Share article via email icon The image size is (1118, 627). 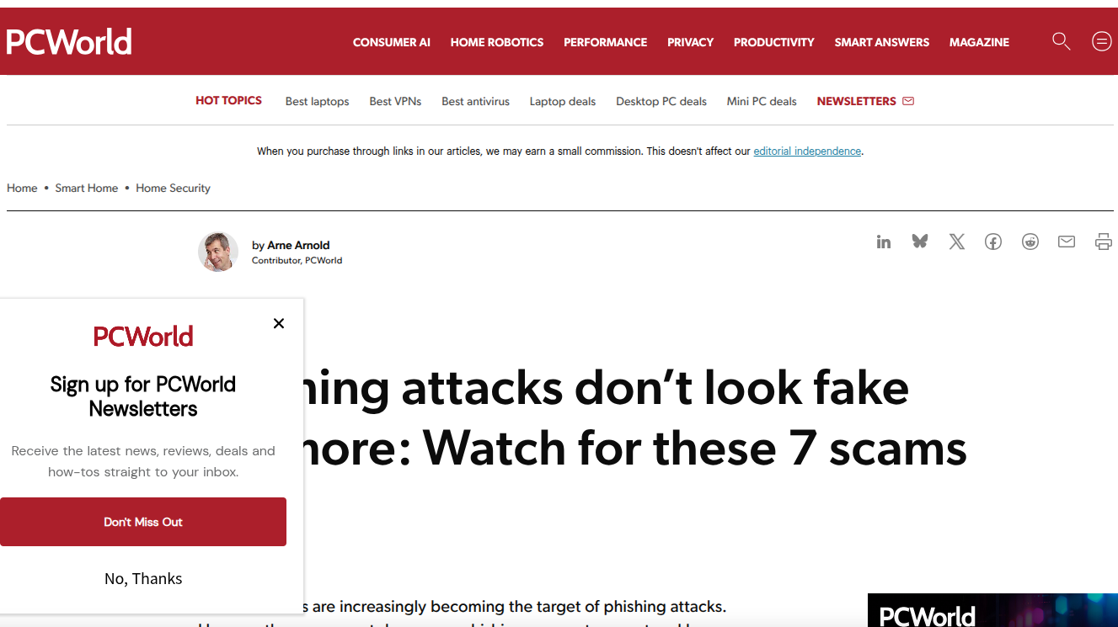[x=1067, y=242]
